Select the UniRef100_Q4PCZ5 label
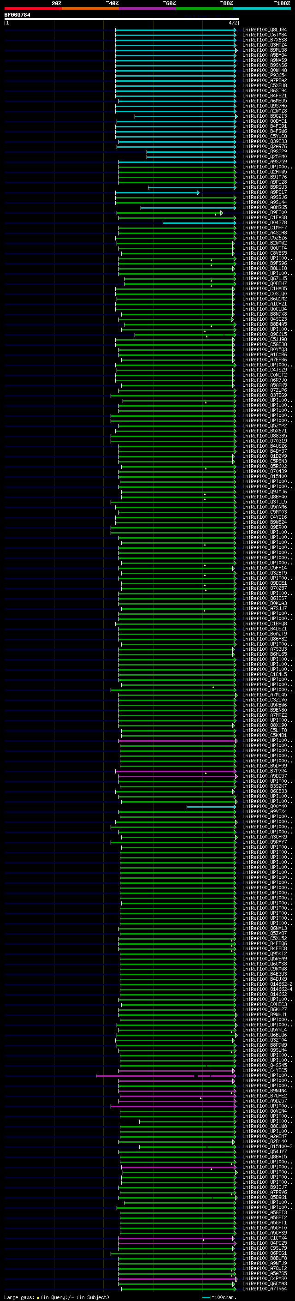Viewport: 295px width, 1301px height. (x=264, y=1243)
